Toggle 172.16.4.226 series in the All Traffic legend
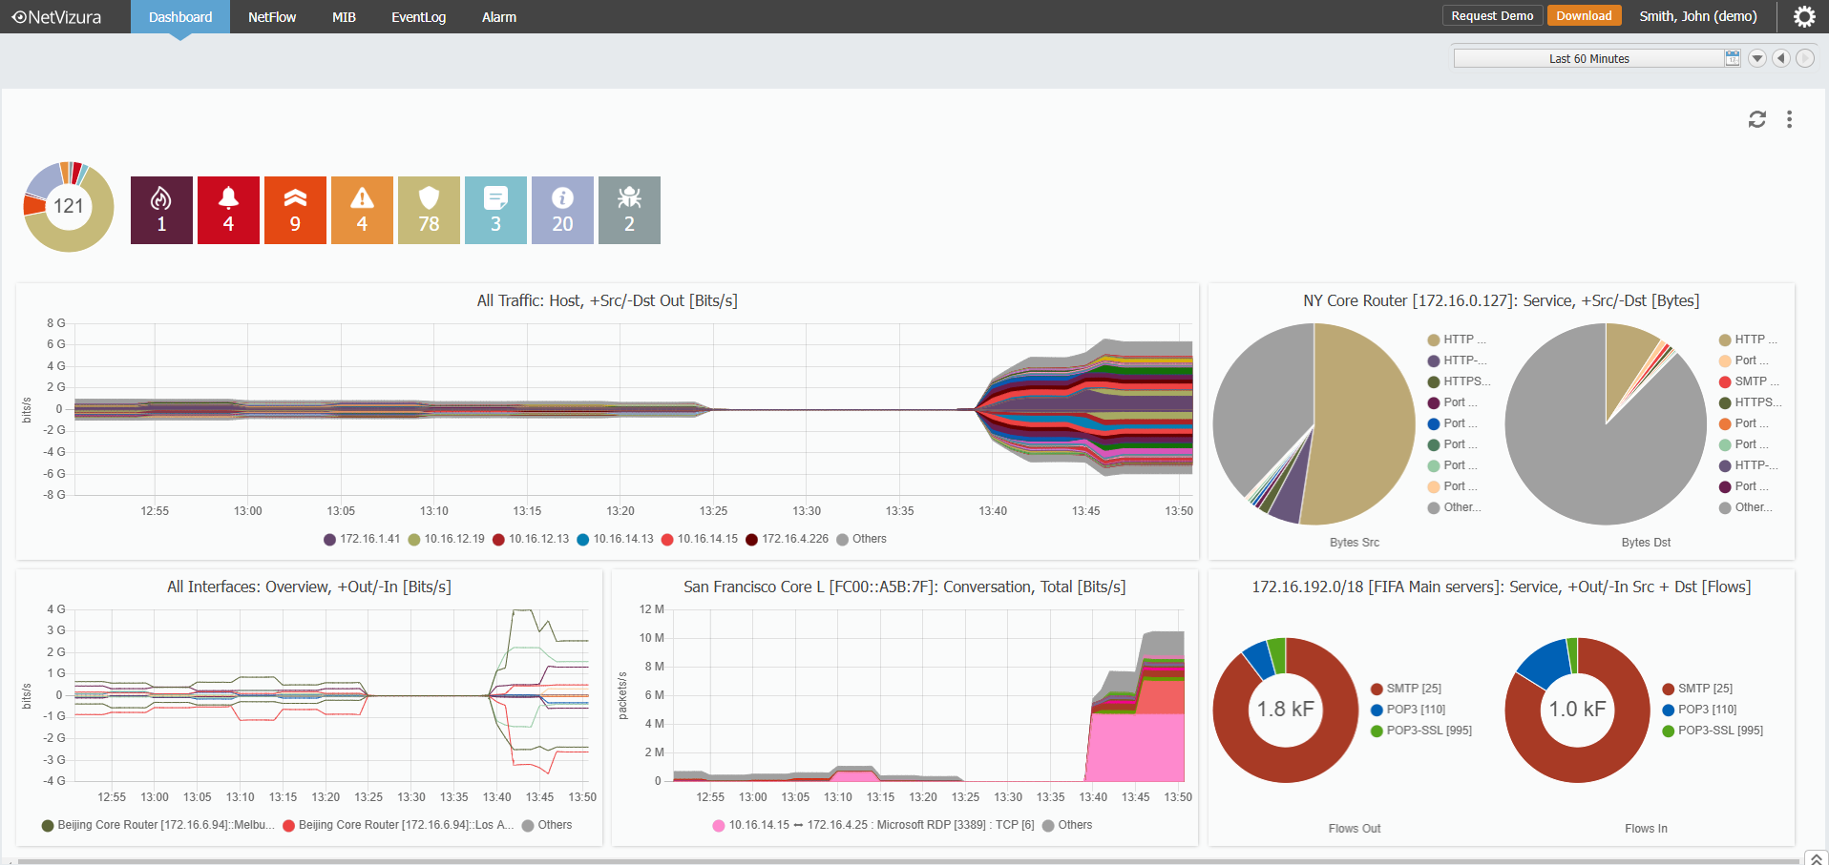Screen dimensions: 1829x865 coord(788,539)
